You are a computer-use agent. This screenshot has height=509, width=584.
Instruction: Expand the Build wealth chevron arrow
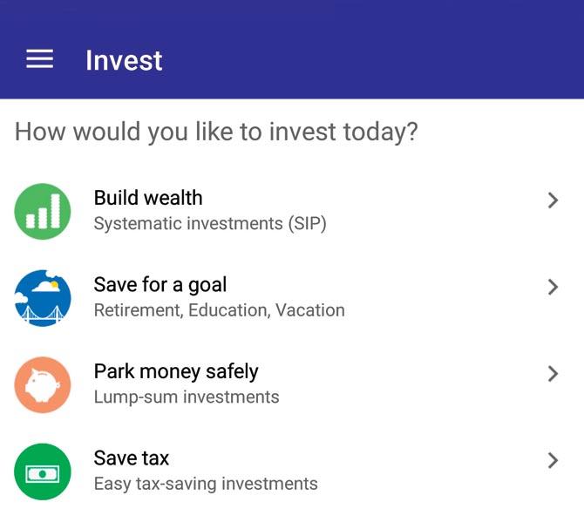(553, 200)
